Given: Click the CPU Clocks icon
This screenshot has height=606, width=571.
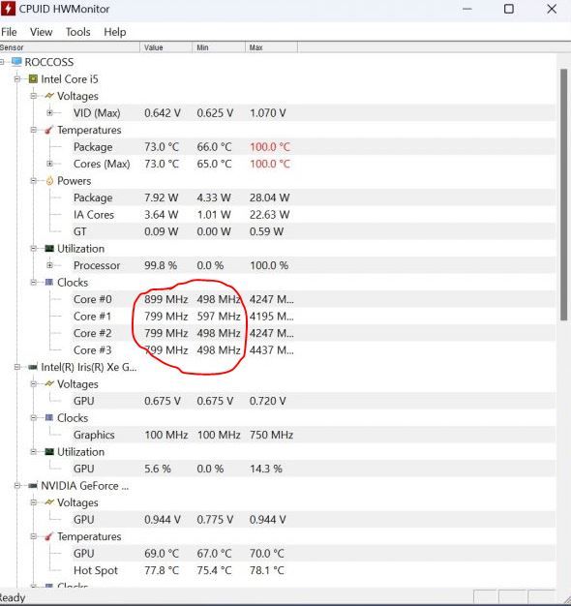Looking at the screenshot, I should (x=49, y=282).
